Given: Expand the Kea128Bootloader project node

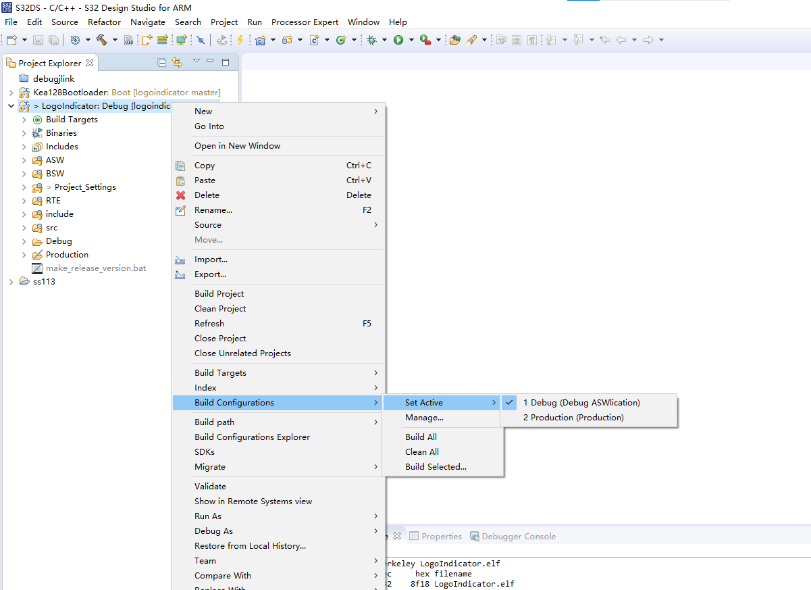Looking at the screenshot, I should click(11, 93).
